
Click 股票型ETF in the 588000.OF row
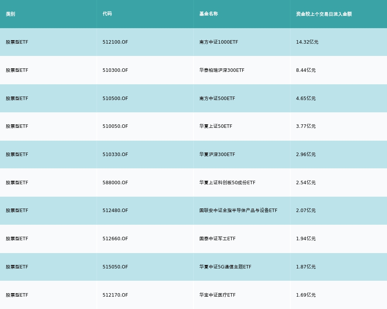tap(17, 183)
